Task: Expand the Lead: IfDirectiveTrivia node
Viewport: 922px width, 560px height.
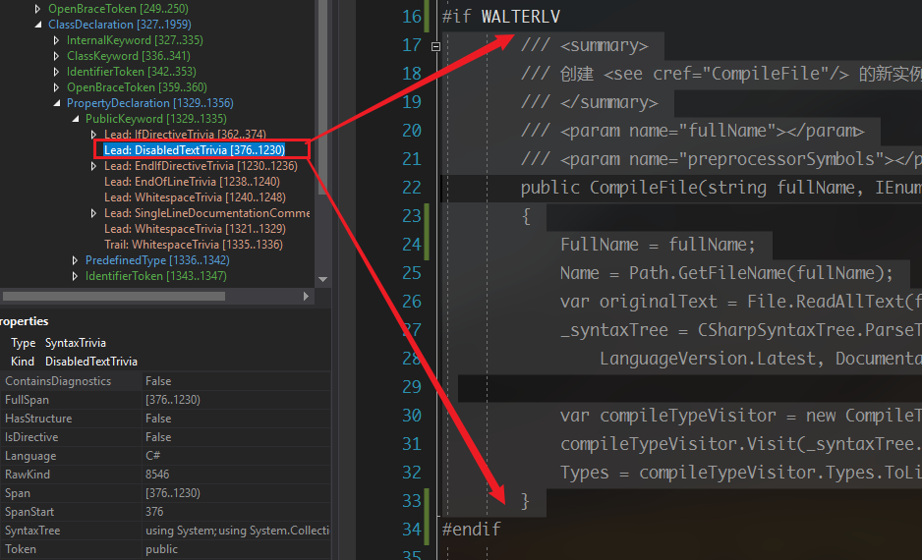Action: tap(94, 135)
